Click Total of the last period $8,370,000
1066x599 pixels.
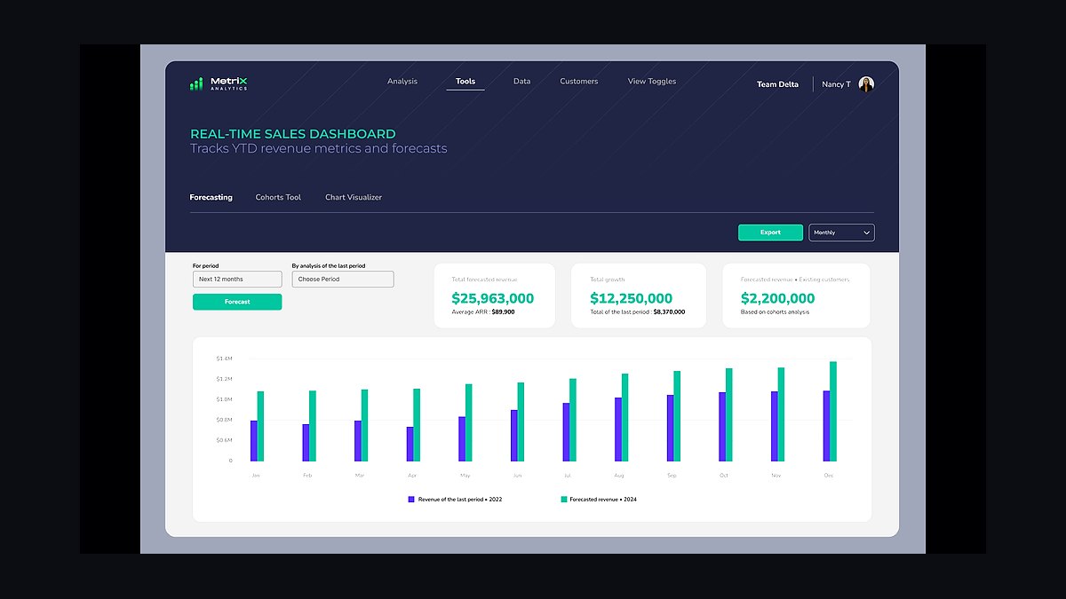tap(638, 312)
